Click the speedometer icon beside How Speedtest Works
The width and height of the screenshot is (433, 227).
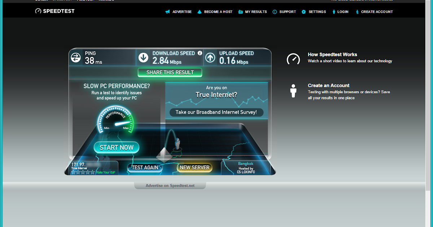coord(293,59)
